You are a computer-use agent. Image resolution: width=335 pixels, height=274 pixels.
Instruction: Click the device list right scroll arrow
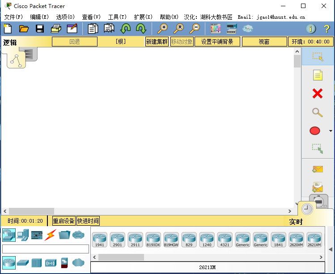[321, 257]
